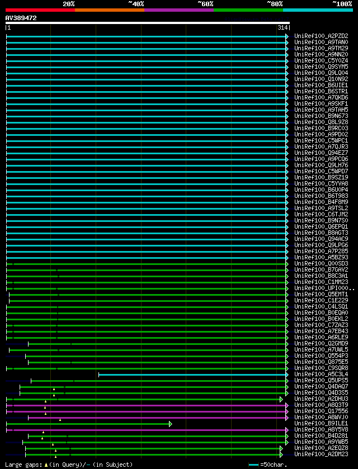Click the UniRef100_Q00SD3 label
Screen dimensions: 358x469
point(321,264)
